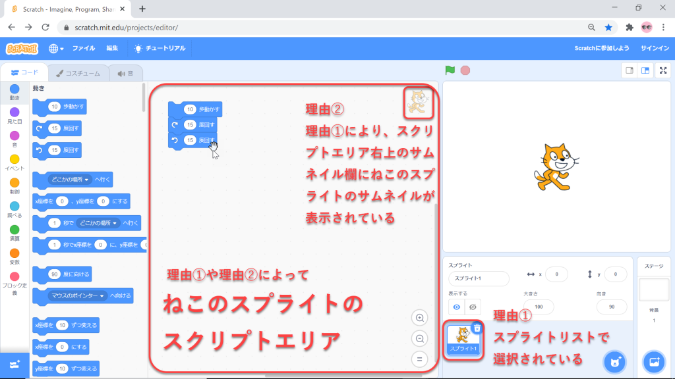
Task: Click palette counterclockwise 15度回す block
Action: click(57, 150)
